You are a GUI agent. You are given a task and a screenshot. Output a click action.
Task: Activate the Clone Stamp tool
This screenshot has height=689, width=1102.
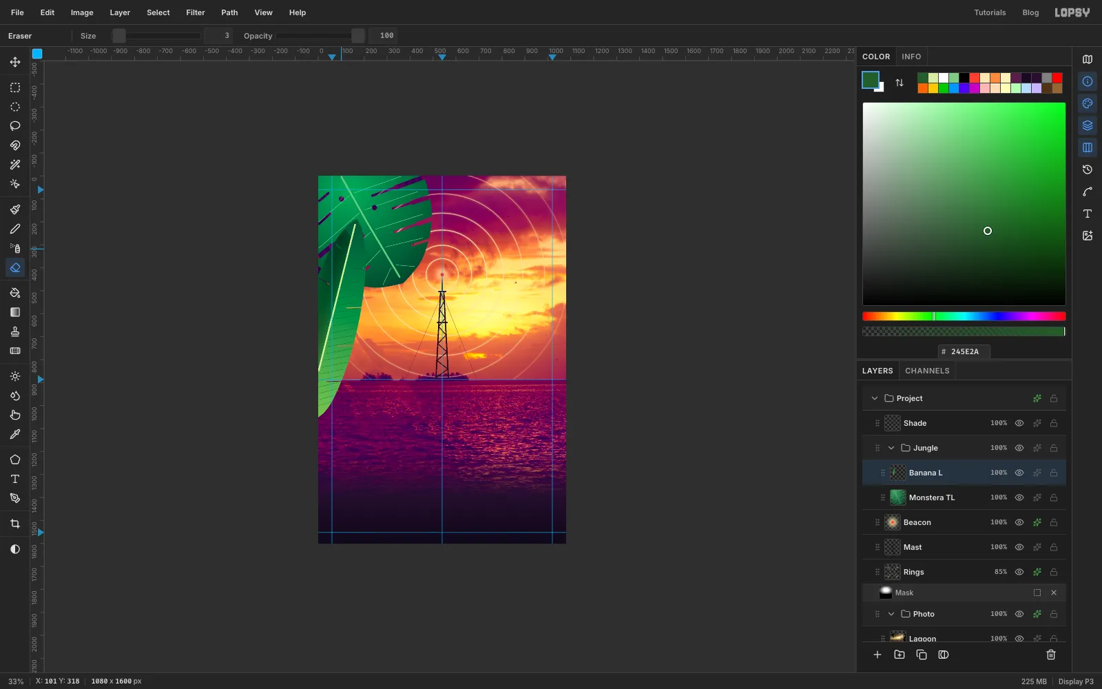click(x=15, y=331)
